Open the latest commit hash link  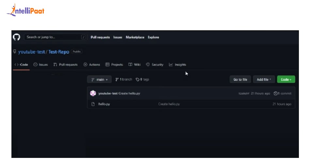243,93
